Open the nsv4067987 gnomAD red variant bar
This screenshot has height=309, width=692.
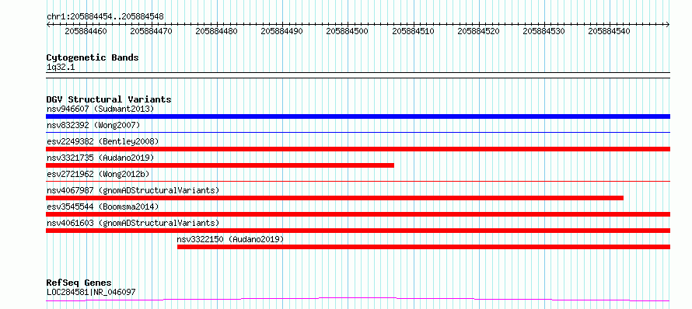pos(334,198)
